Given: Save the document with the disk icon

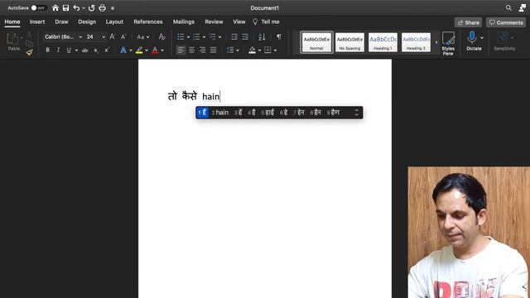Looking at the screenshot, I should [65, 7].
